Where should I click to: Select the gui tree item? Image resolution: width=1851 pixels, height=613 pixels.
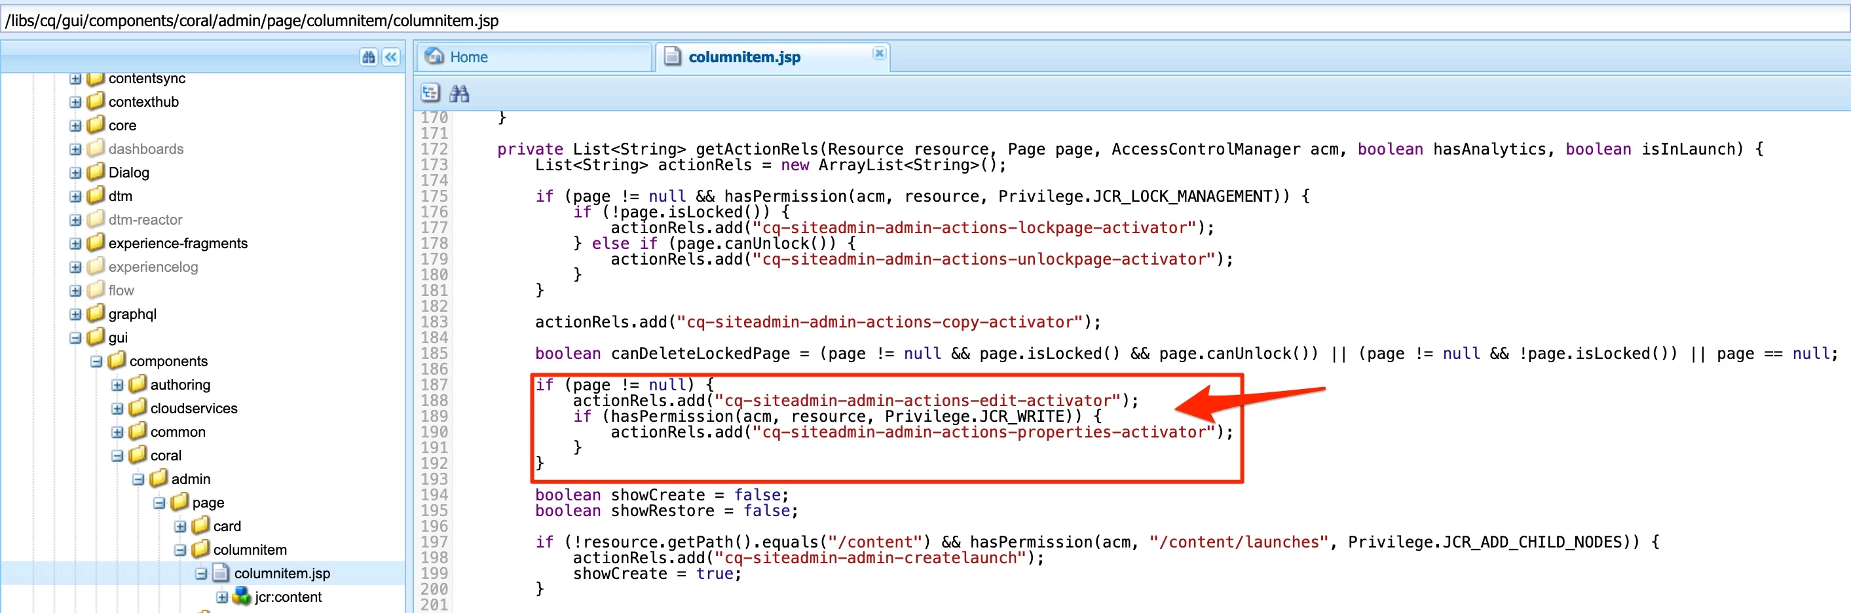[118, 338]
